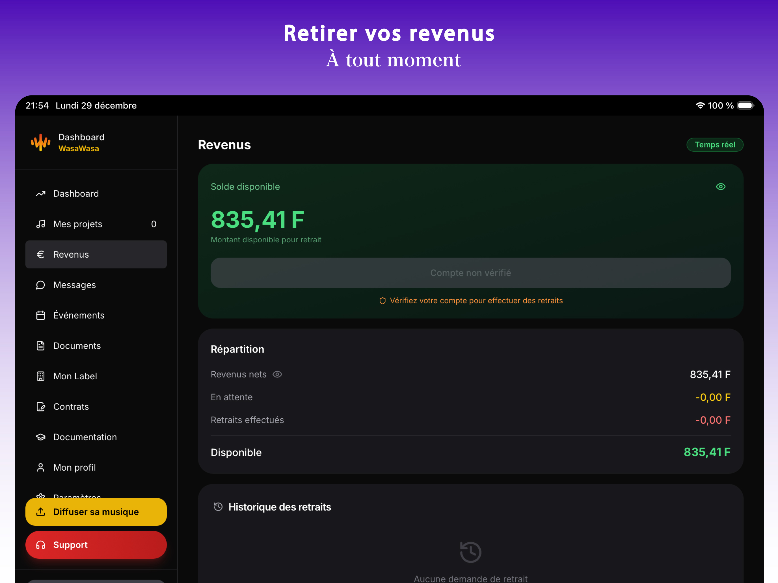Toggle eye icon next to Revenus nets
778x583 pixels.
tap(278, 375)
